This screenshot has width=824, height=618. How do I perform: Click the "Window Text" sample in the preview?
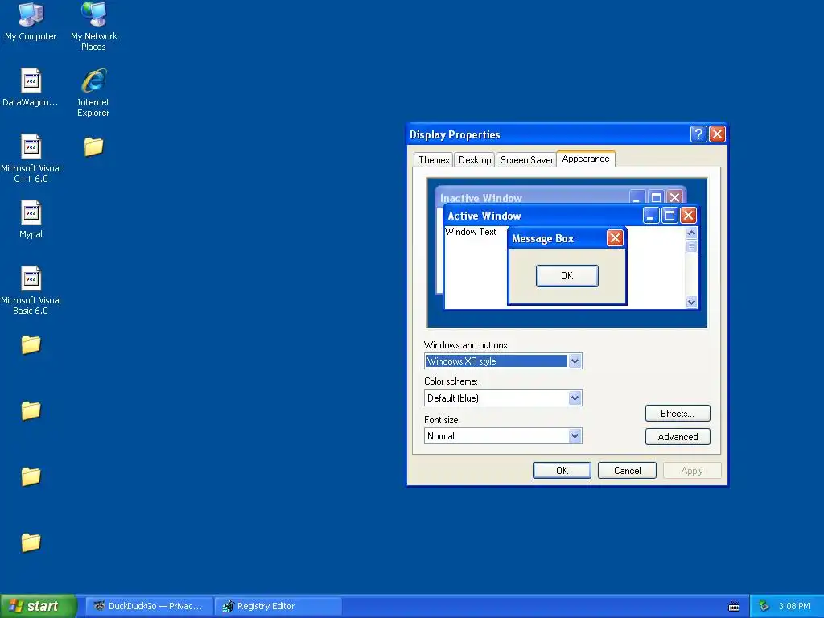click(470, 232)
